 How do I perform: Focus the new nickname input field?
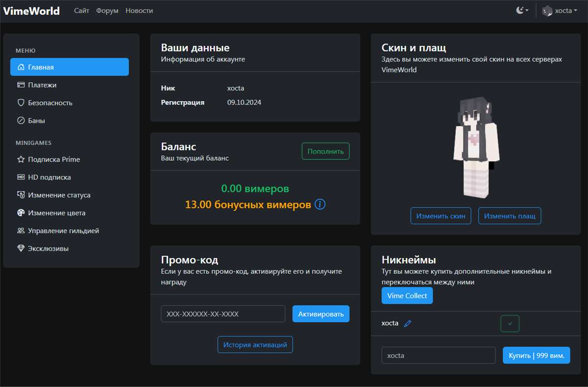click(439, 355)
